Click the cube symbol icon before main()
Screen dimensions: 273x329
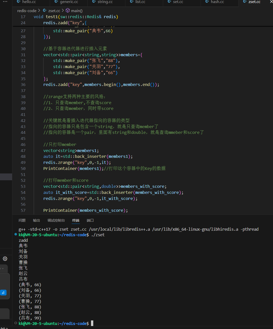click(x=68, y=11)
